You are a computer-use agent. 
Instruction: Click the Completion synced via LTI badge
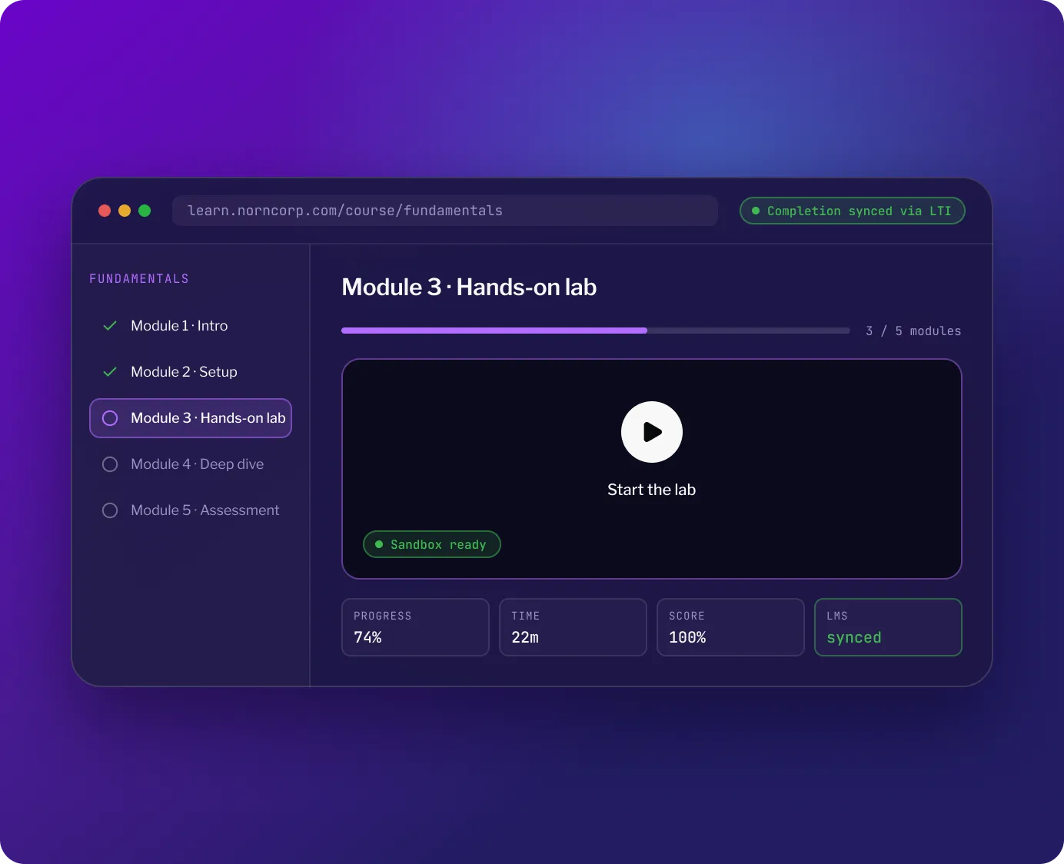852,211
